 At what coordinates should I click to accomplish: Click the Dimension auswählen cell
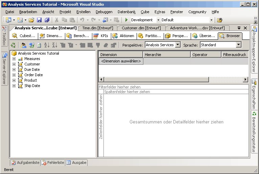point(121,61)
